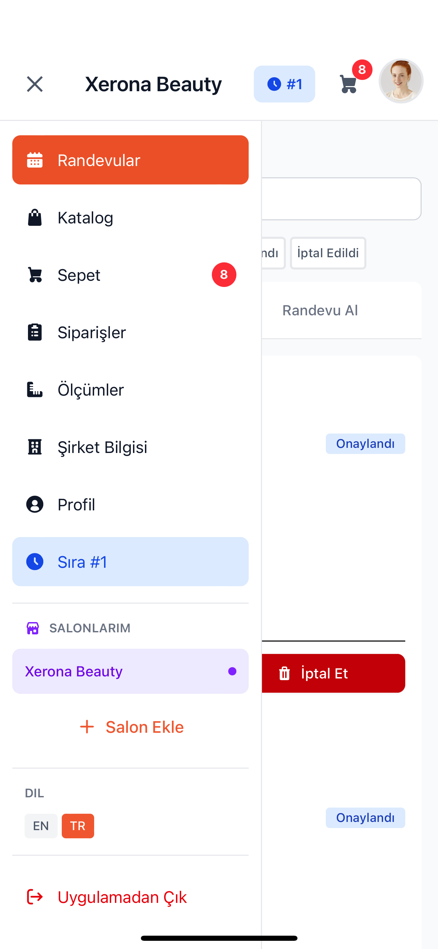
Task: Switch language to EN
Action: point(41,826)
